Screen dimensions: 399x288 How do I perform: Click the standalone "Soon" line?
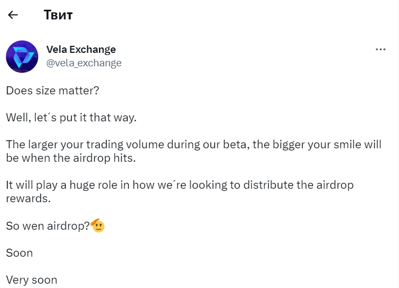(x=19, y=253)
